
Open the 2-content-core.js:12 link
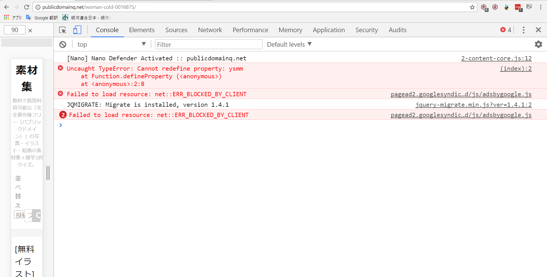tap(496, 58)
